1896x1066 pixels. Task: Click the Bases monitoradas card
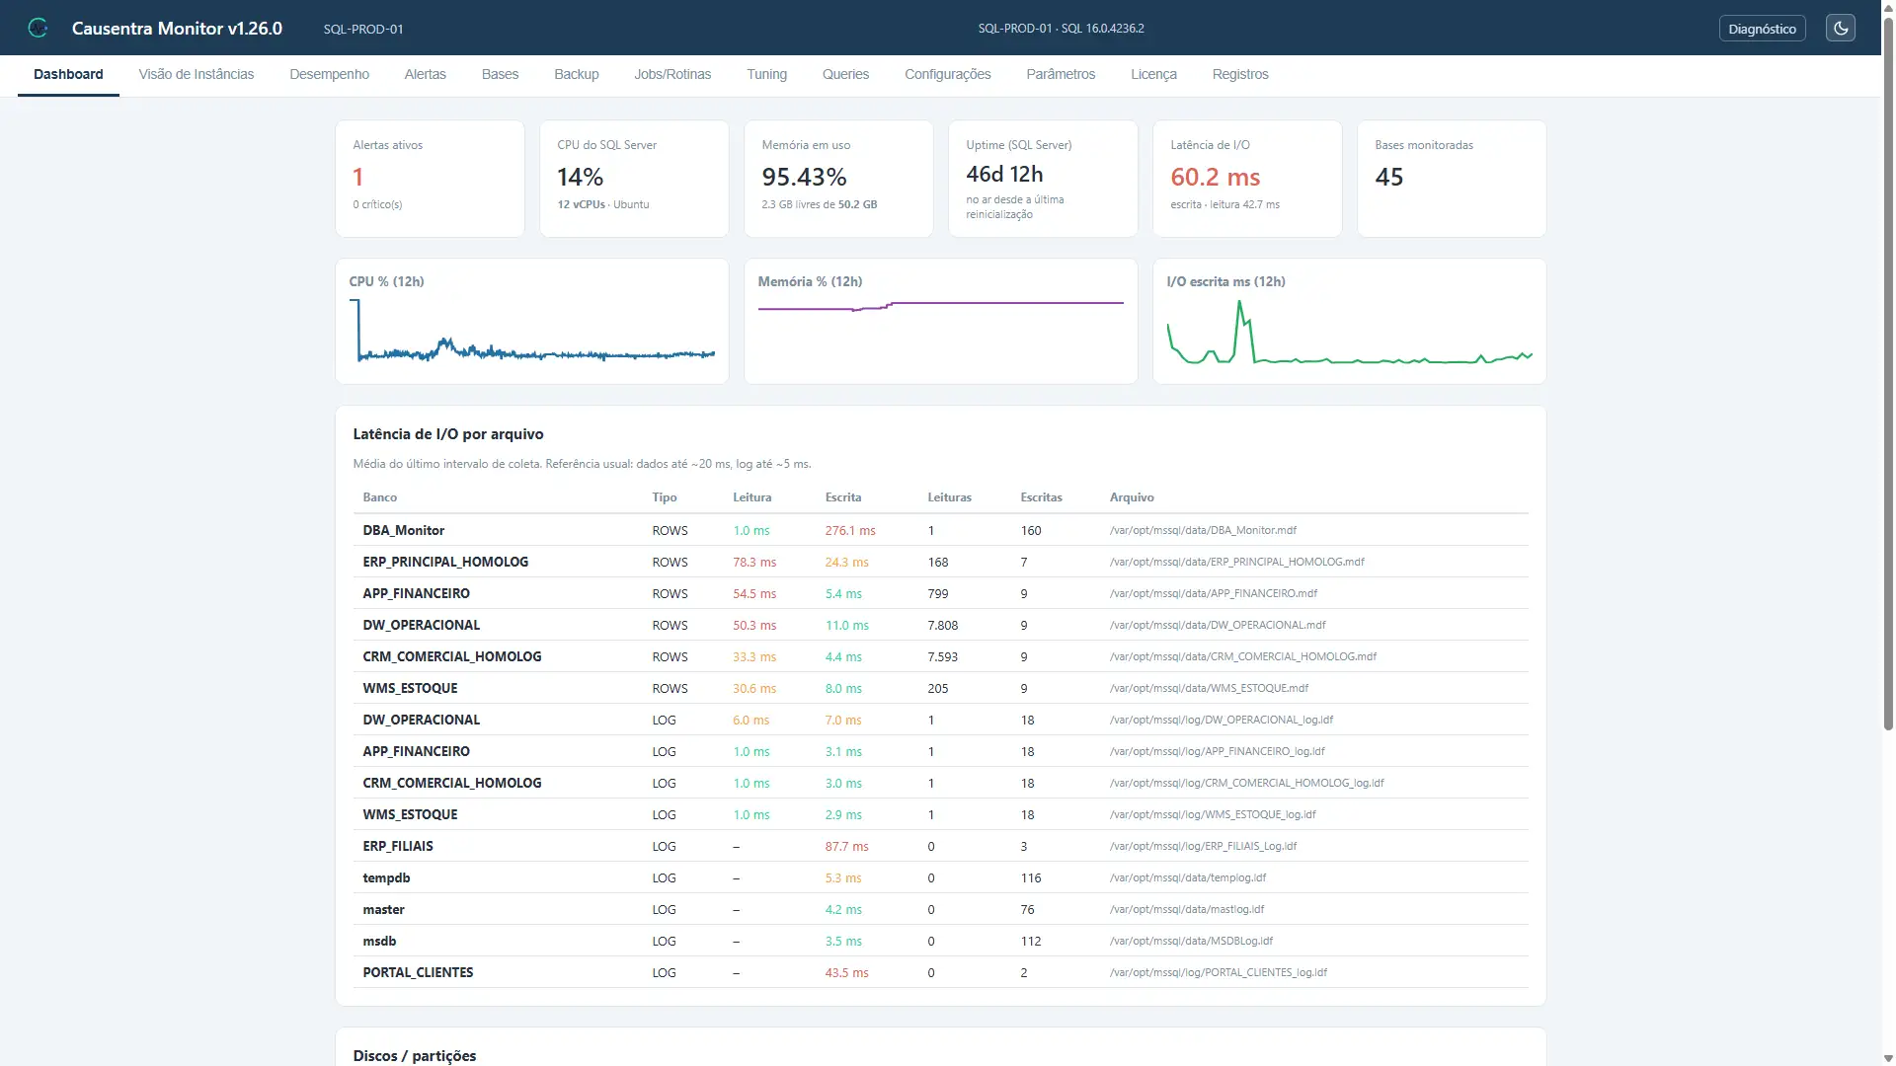pyautogui.click(x=1452, y=179)
